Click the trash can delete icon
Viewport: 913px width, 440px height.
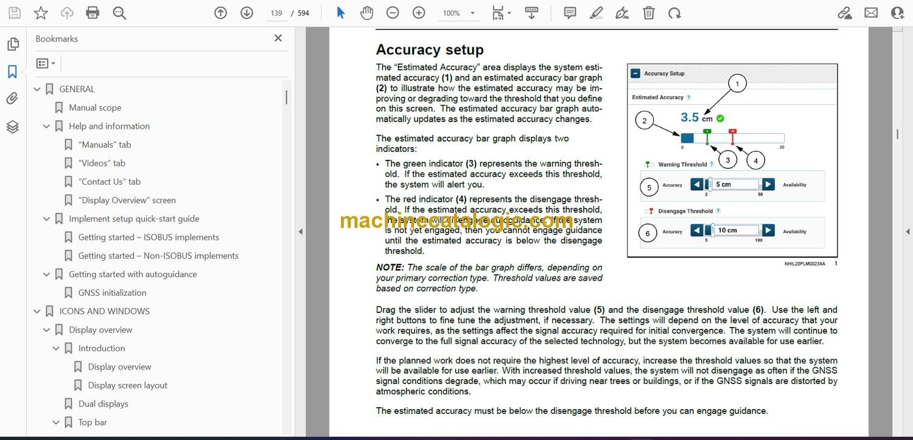649,13
